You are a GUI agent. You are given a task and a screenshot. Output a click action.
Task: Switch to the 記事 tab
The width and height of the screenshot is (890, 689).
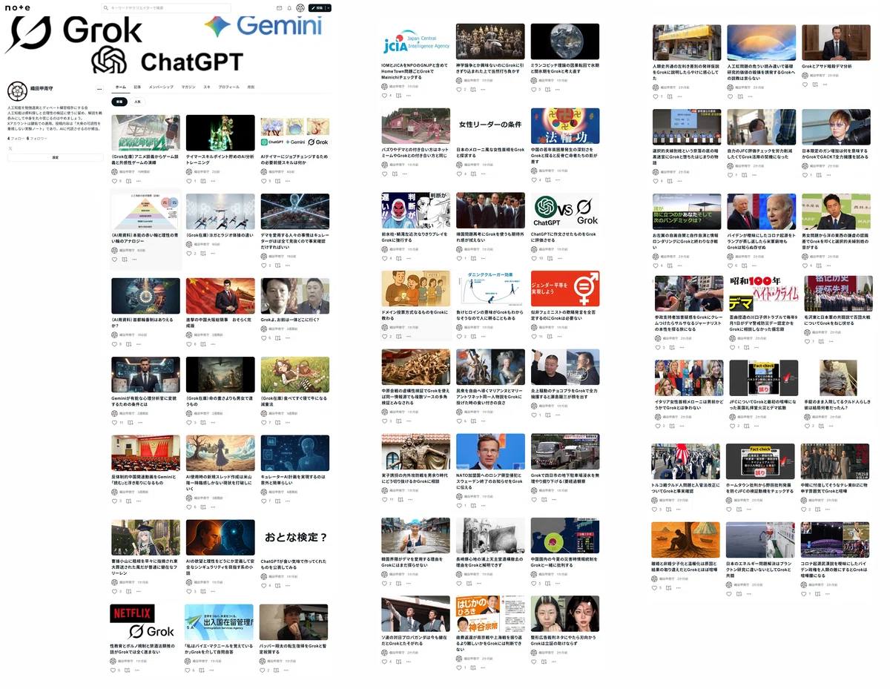(x=137, y=87)
